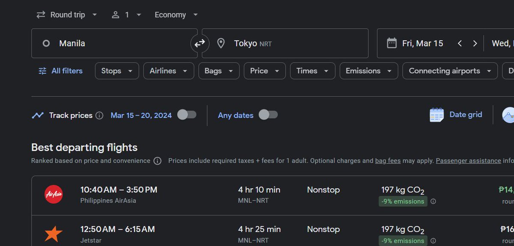The width and height of the screenshot is (514, 246).
Task: Open the Emissions filter dropdown
Action: [x=369, y=71]
